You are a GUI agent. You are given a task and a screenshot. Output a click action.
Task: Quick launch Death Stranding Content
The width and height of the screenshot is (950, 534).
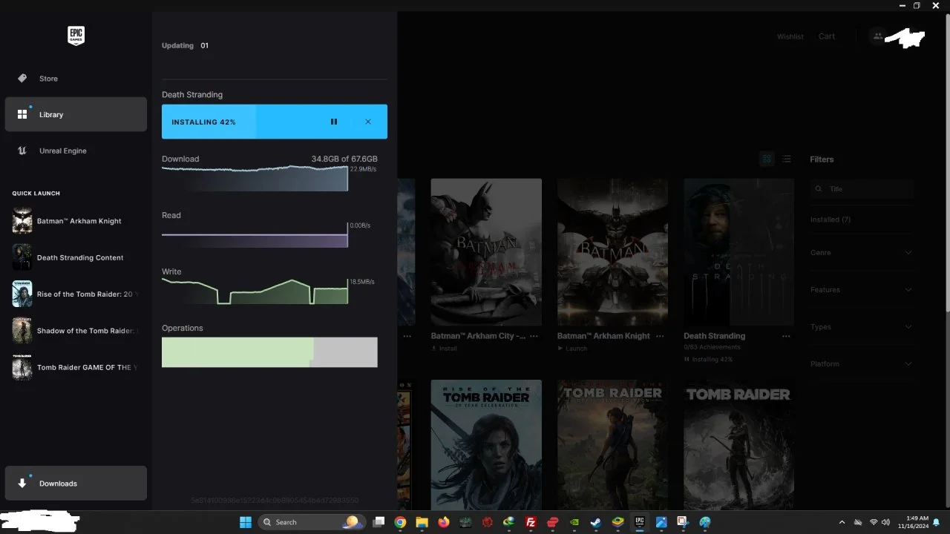[76, 257]
